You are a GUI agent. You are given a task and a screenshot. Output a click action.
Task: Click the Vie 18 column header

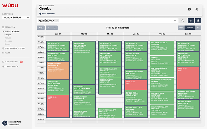162,34
